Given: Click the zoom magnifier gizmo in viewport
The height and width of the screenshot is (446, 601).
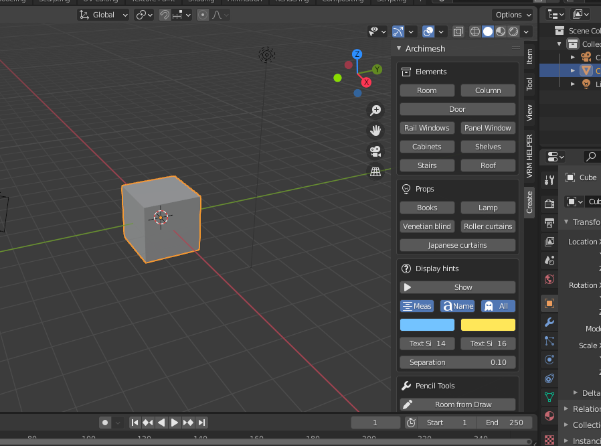Looking at the screenshot, I should click(375, 110).
